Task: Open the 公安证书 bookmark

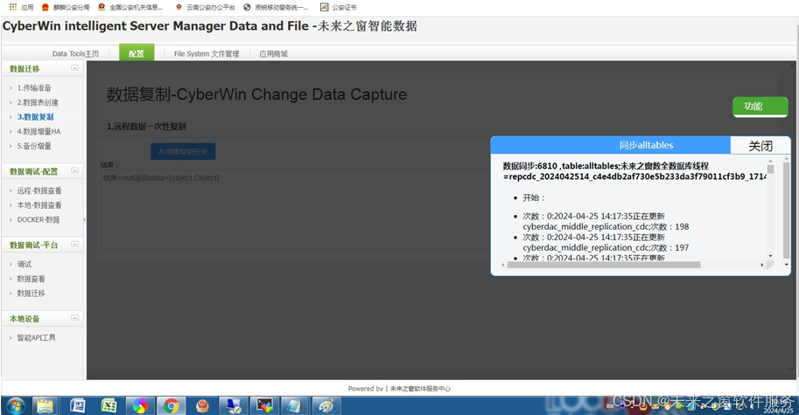Action: click(339, 7)
